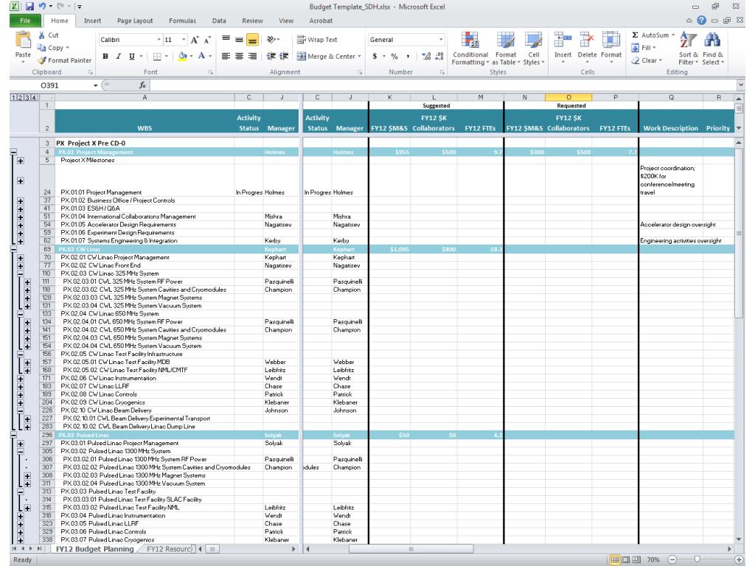
Task: Collapse the PX.02.03 CW Linac 325 MHz group
Action: click(20, 273)
